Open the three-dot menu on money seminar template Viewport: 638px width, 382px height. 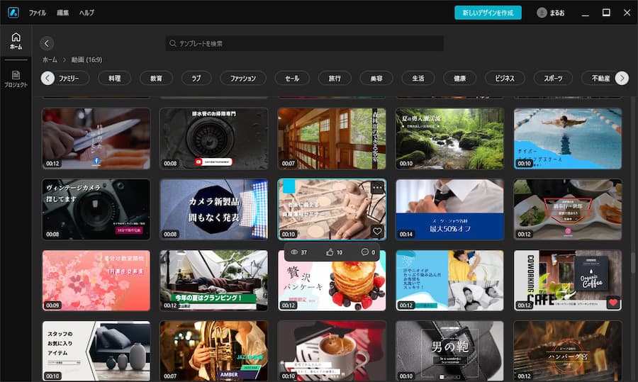pos(377,188)
